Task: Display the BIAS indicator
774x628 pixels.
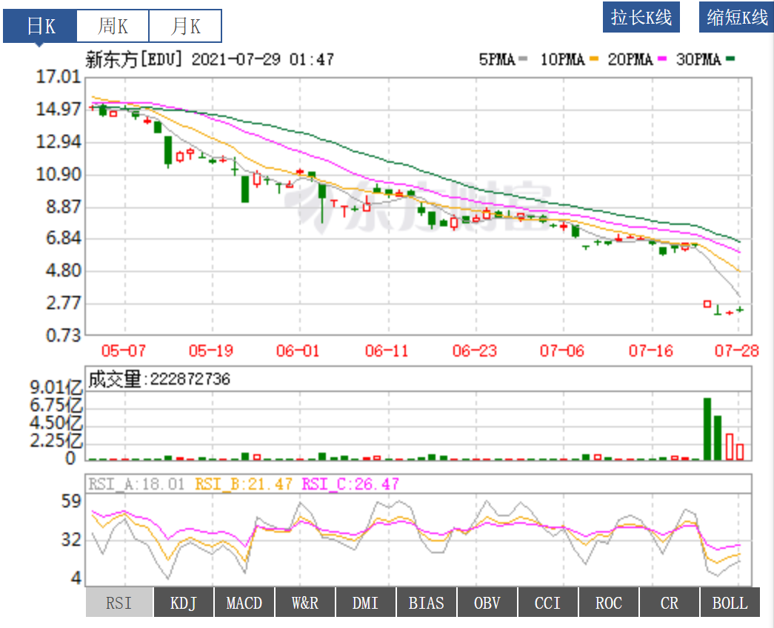Action: coord(427,603)
